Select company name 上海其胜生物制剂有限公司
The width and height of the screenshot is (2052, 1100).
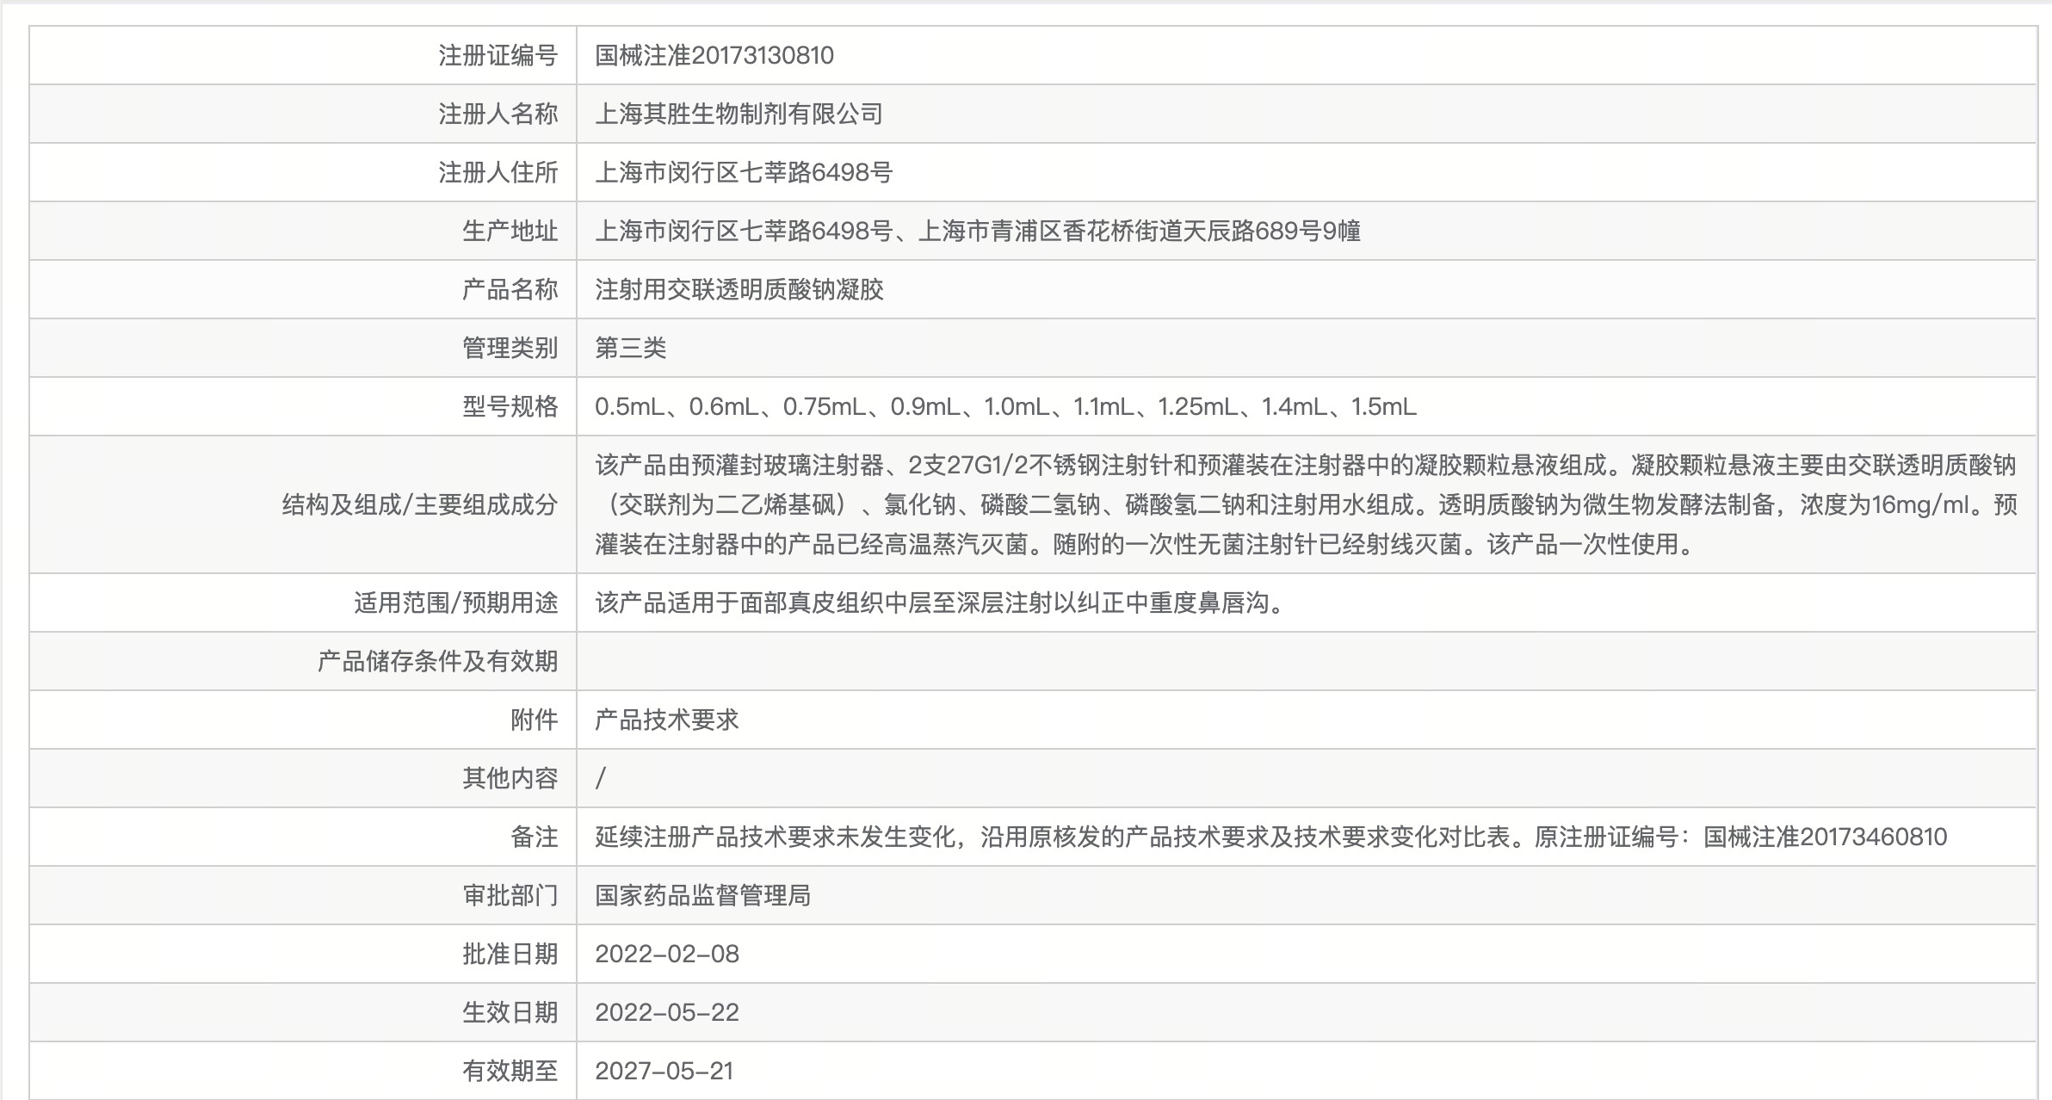tap(739, 114)
